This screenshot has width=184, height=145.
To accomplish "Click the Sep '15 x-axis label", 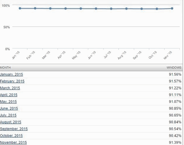I will click(x=137, y=55).
